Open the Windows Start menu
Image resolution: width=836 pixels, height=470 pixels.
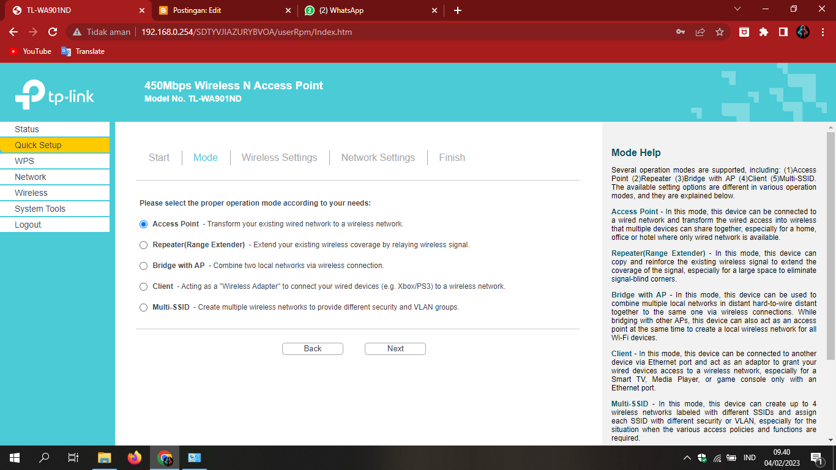click(x=15, y=458)
